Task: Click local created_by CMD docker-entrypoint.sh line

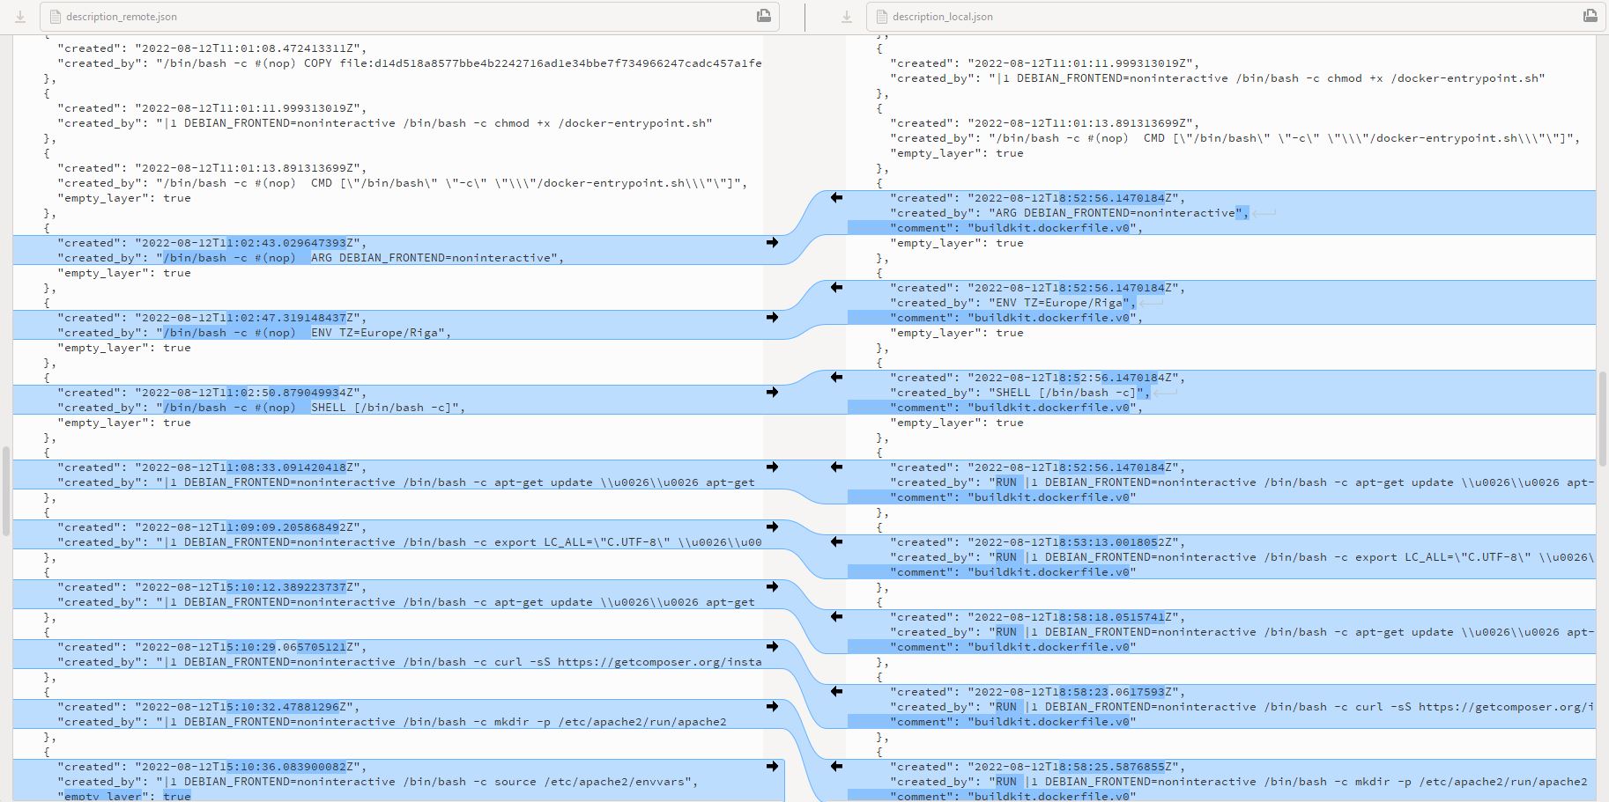Action: [1235, 138]
